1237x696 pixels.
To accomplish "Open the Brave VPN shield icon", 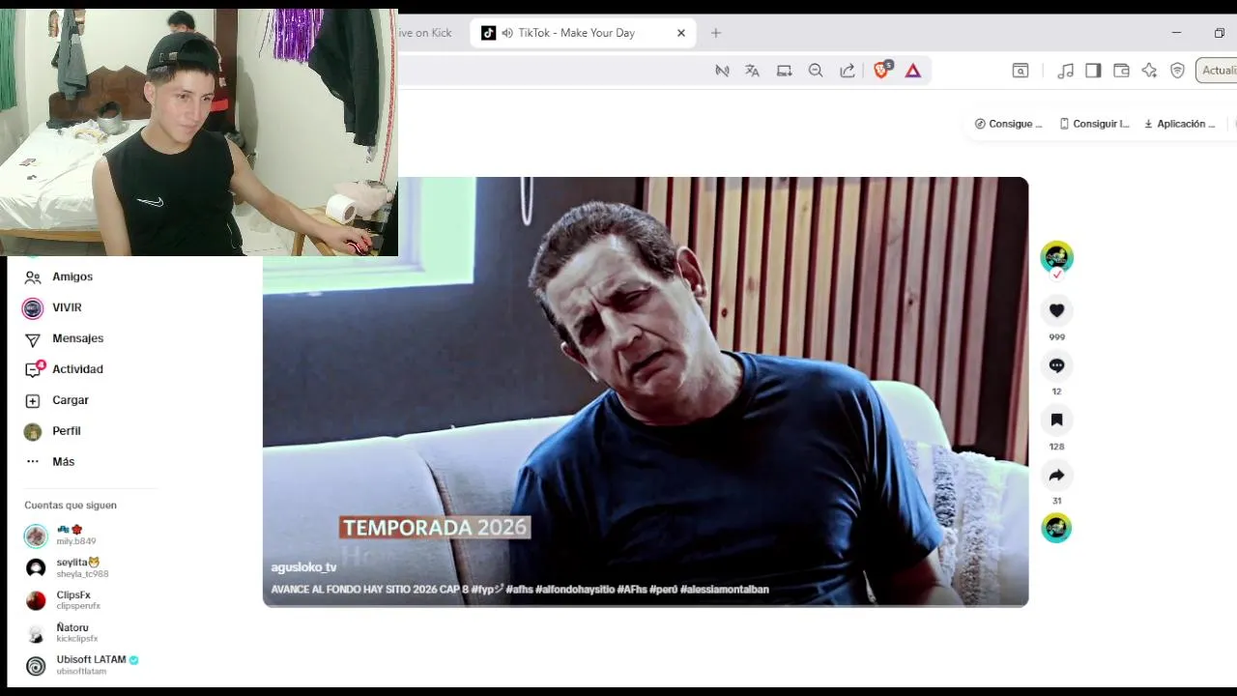I will 1177,71.
